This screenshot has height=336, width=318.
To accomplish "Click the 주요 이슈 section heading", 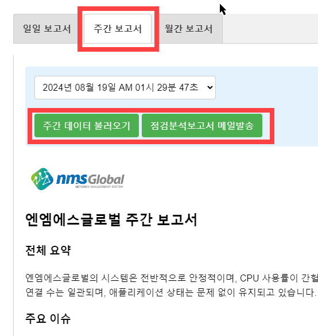I will tap(48, 318).
